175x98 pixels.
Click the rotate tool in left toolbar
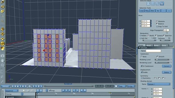[2, 7]
